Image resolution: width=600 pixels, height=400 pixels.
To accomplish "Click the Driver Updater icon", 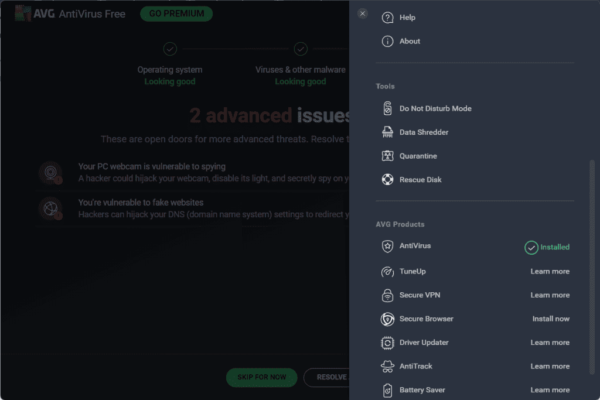I will point(387,342).
